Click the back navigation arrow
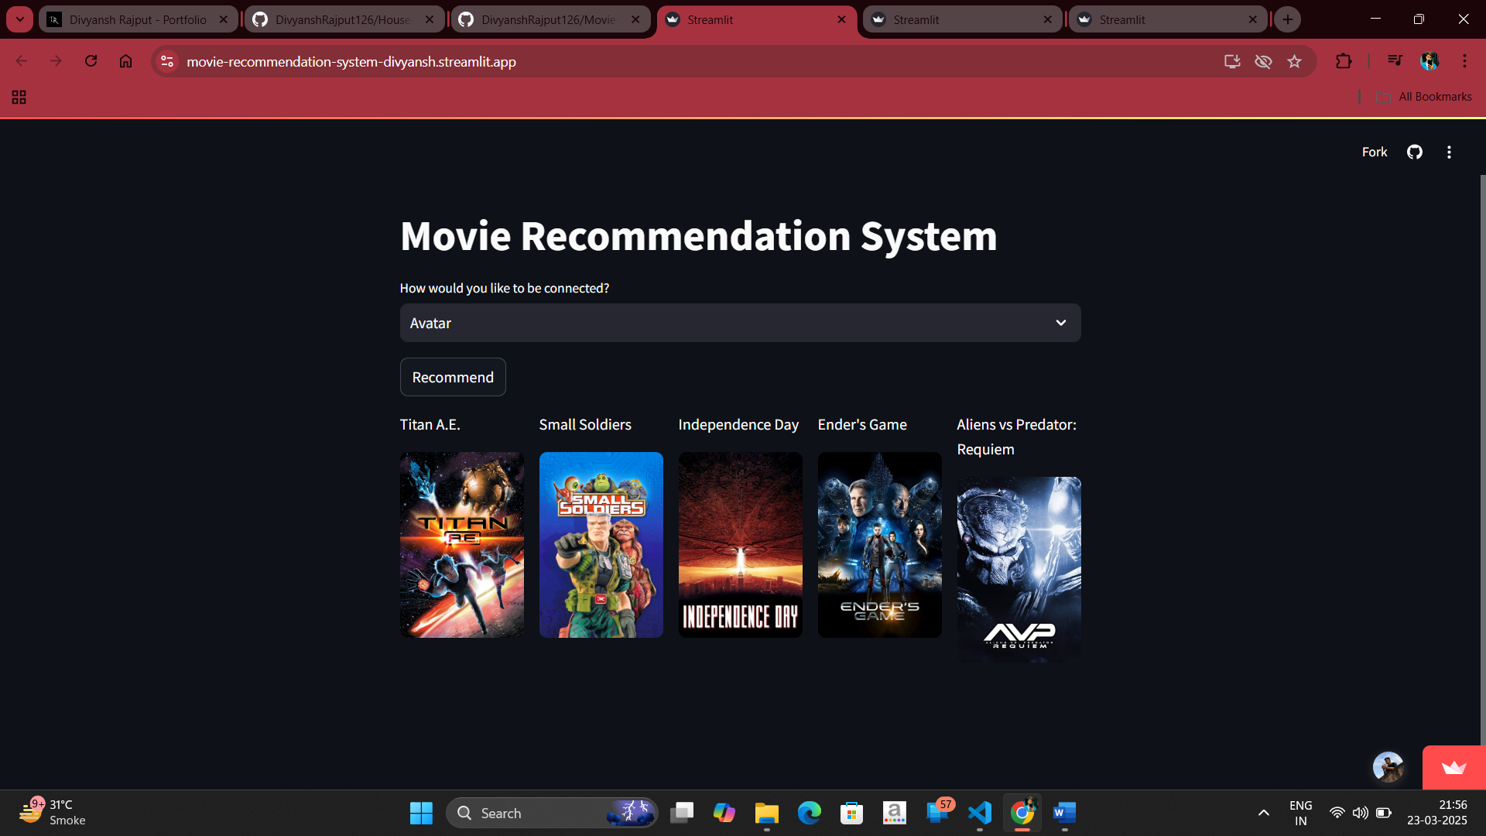The image size is (1486, 836). tap(22, 61)
